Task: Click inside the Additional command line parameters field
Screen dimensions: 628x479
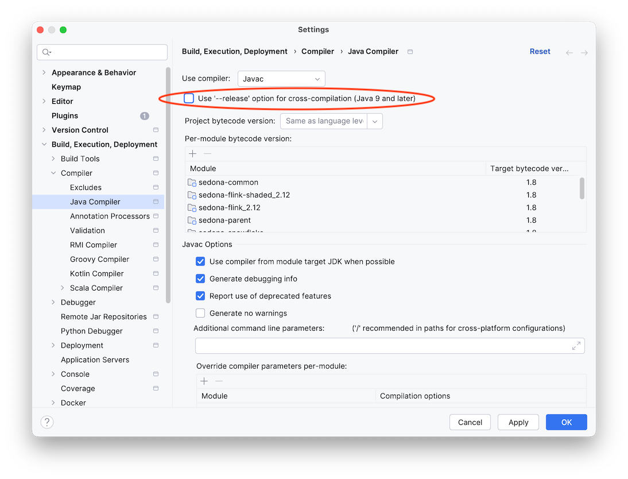Action: click(379, 346)
